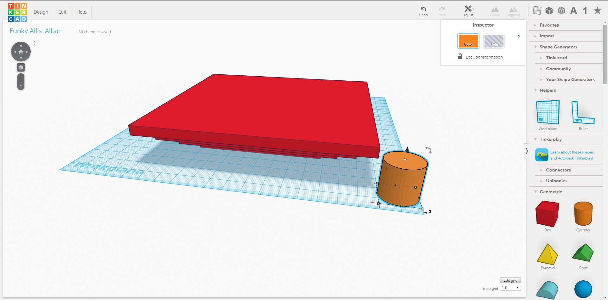
Task: Open the Inspector help question mark
Action: coord(519,37)
